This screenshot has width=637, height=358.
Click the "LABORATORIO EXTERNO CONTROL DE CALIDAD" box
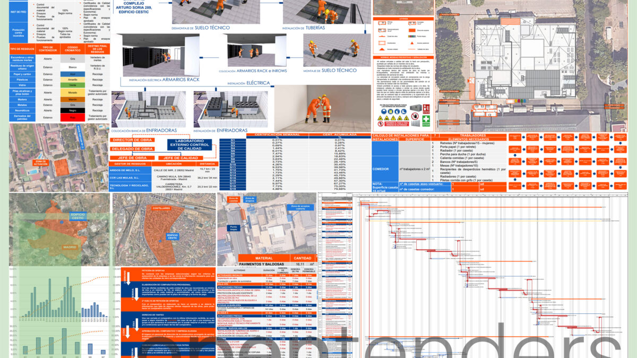(x=190, y=145)
